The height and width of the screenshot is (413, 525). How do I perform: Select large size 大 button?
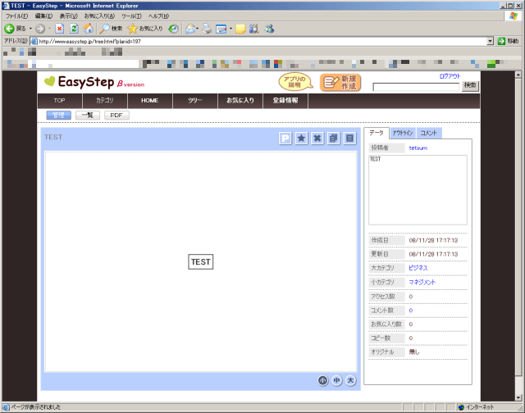pos(350,380)
